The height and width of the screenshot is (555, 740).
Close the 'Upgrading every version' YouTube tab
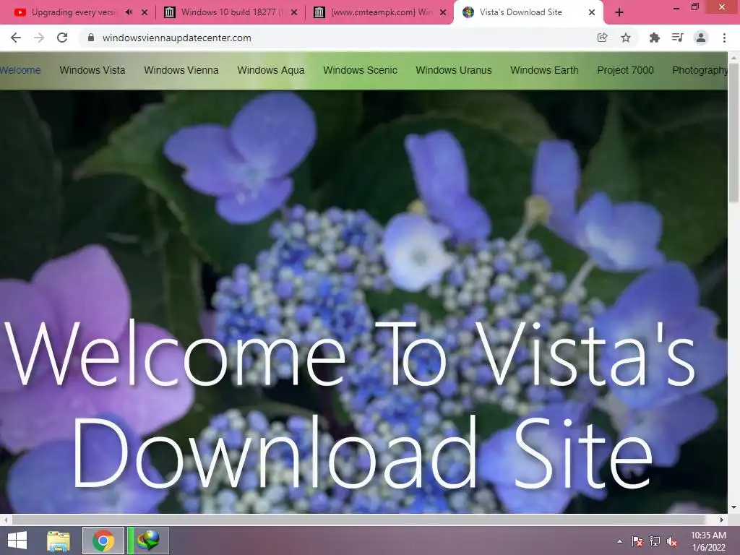(145, 12)
